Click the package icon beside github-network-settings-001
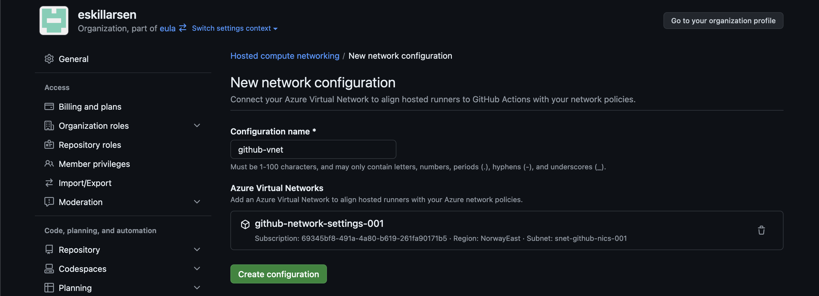 (245, 224)
